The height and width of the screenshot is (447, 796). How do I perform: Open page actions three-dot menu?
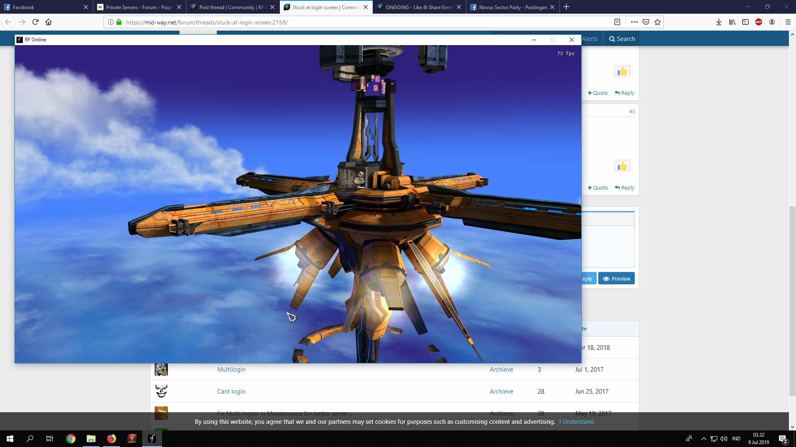coord(634,22)
